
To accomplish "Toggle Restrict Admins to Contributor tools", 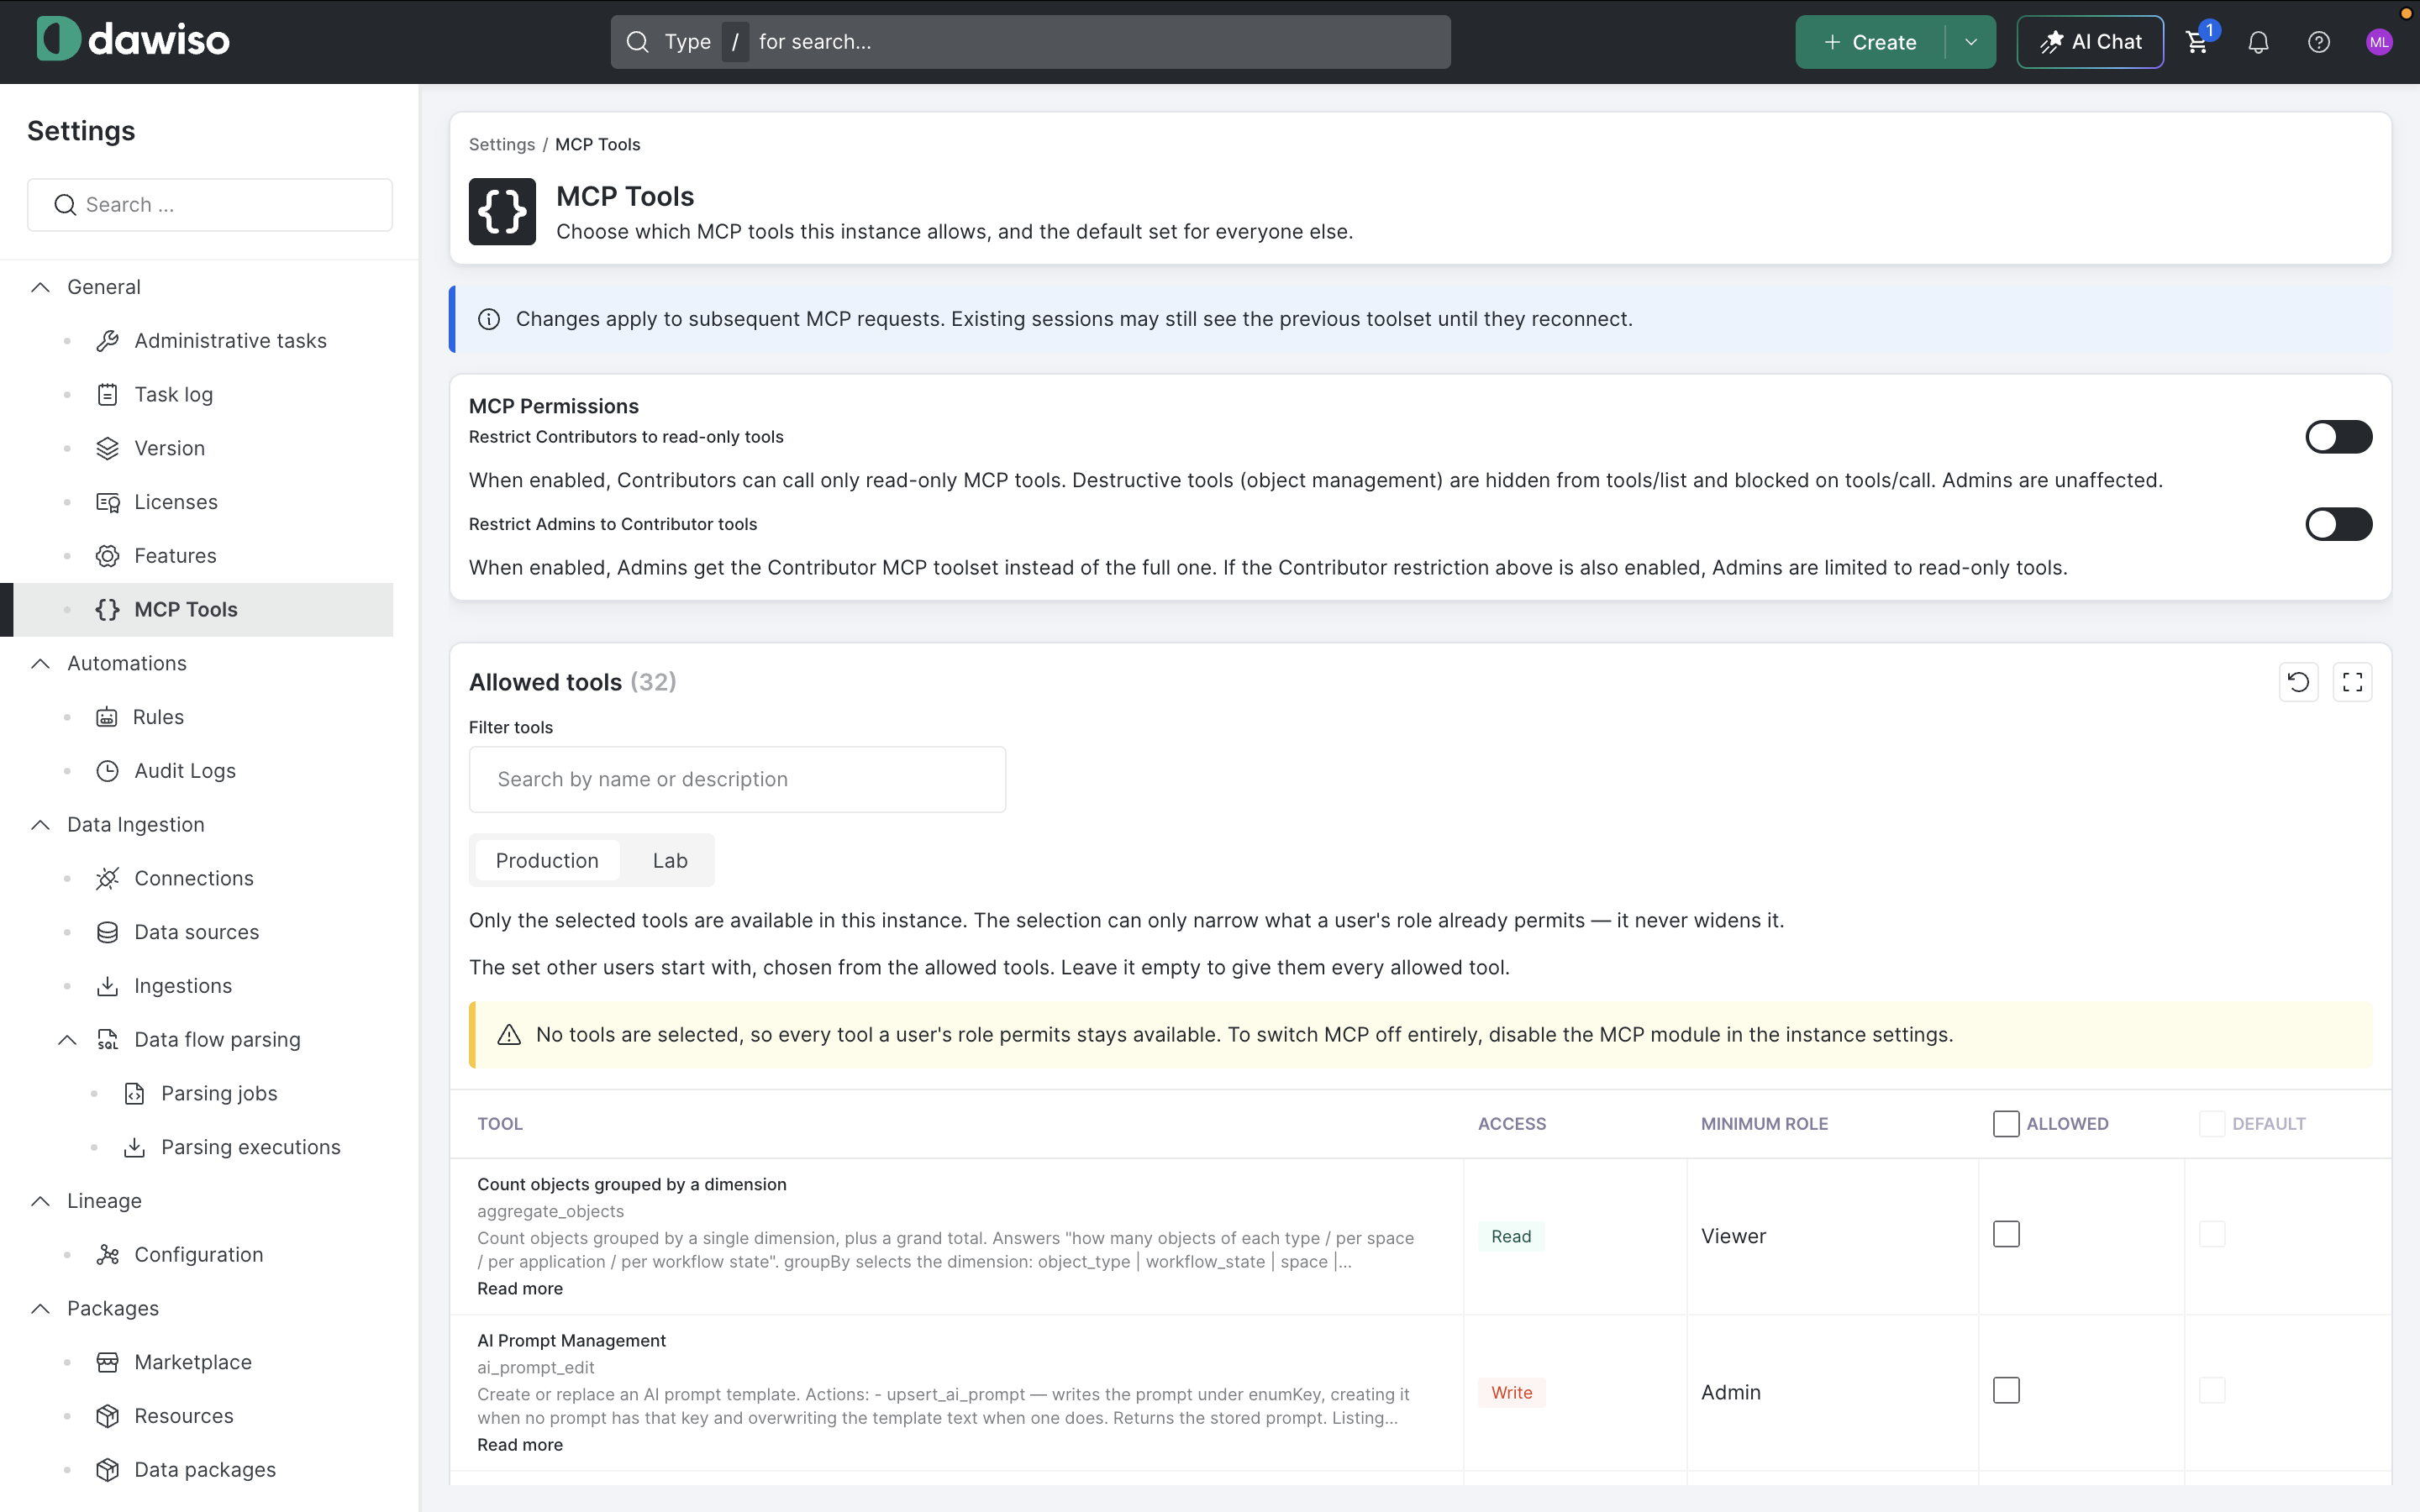I will [x=2338, y=524].
